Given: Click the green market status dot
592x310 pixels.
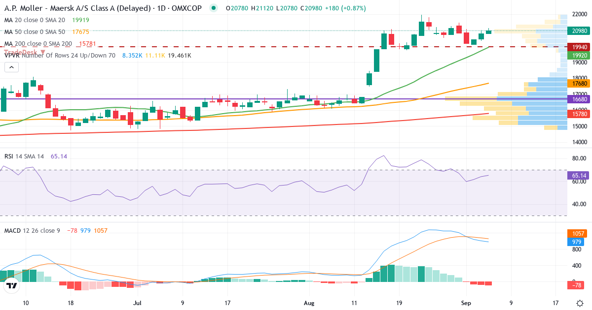Looking at the screenshot, I should (213, 8).
